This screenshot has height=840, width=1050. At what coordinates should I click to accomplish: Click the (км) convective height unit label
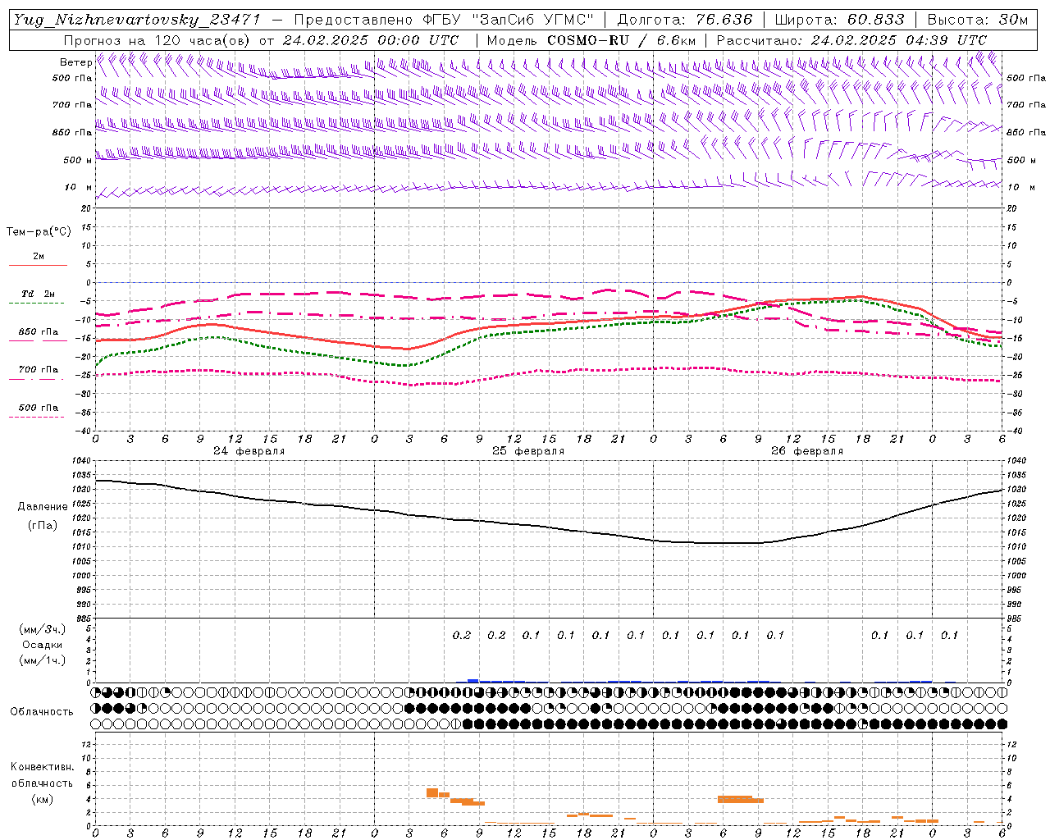42,799
